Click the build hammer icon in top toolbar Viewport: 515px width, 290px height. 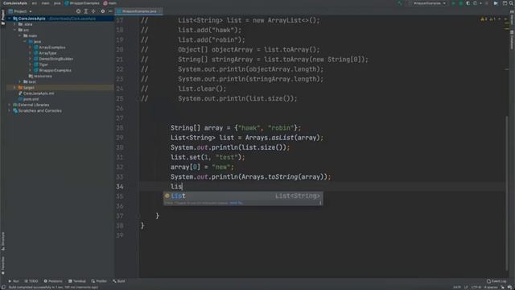tap(400, 3)
